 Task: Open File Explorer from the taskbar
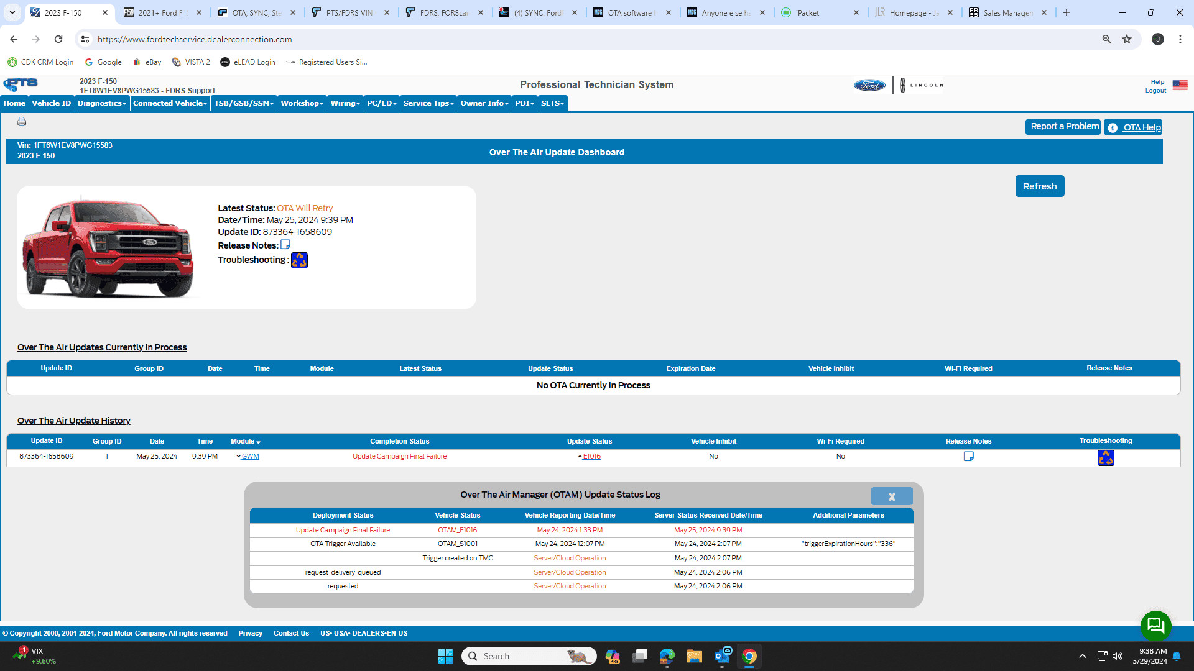click(694, 656)
